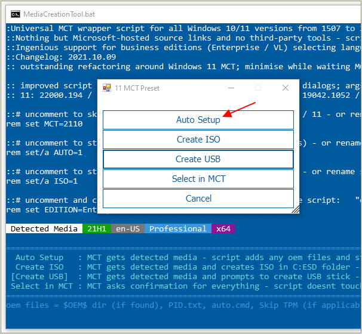Click the '[Create USB]' console description row

coord(186,276)
